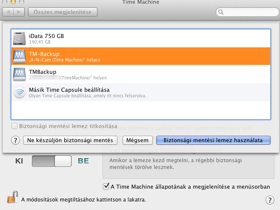
Task: Click the padlock icon to lock changes
Action: point(12,197)
